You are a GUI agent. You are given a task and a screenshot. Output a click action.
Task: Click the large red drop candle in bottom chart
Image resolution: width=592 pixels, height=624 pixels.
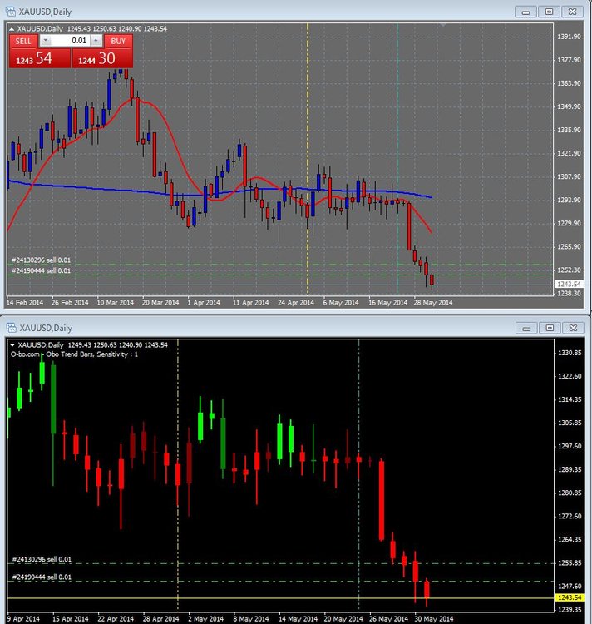coord(382,501)
